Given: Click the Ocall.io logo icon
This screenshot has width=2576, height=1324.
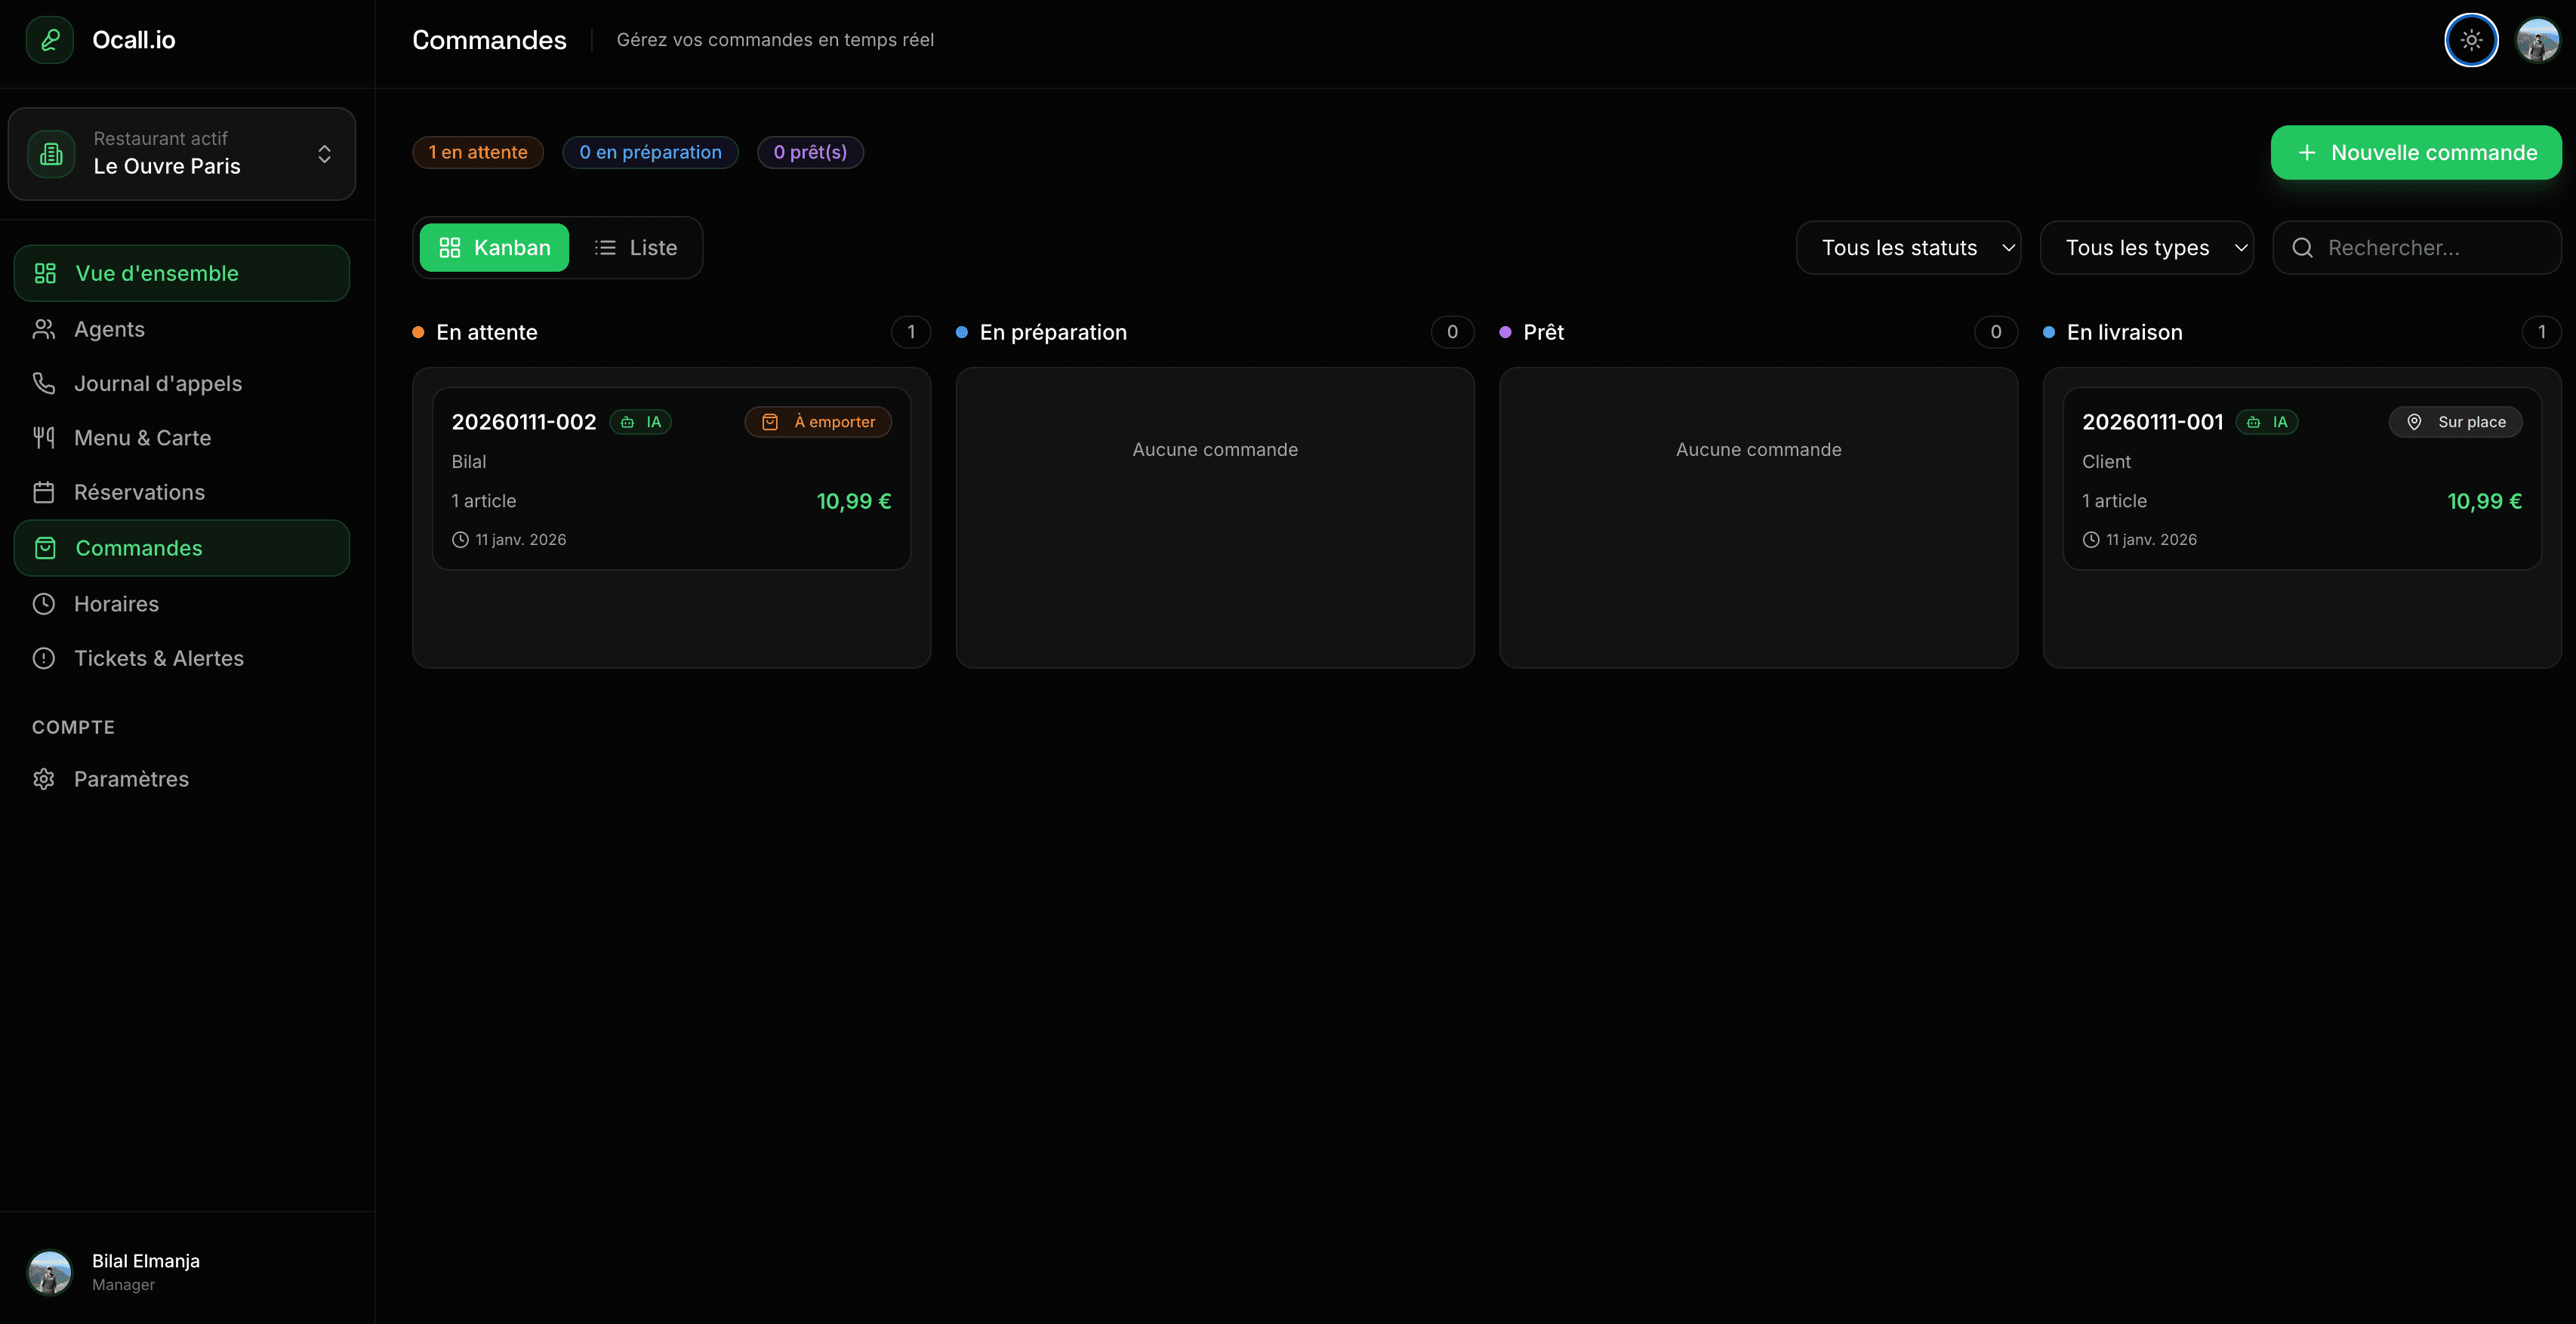Looking at the screenshot, I should click(x=49, y=40).
